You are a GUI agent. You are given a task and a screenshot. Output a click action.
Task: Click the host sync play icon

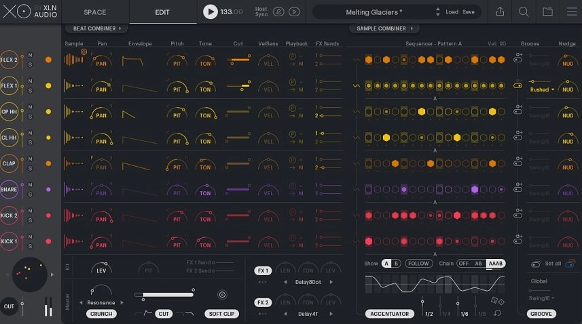click(294, 12)
